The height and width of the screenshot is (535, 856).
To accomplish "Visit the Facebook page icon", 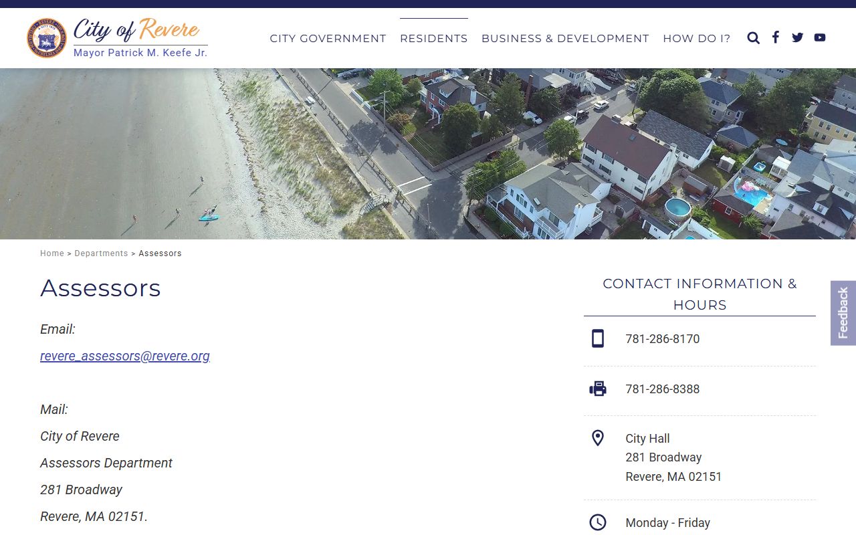I will click(x=775, y=37).
